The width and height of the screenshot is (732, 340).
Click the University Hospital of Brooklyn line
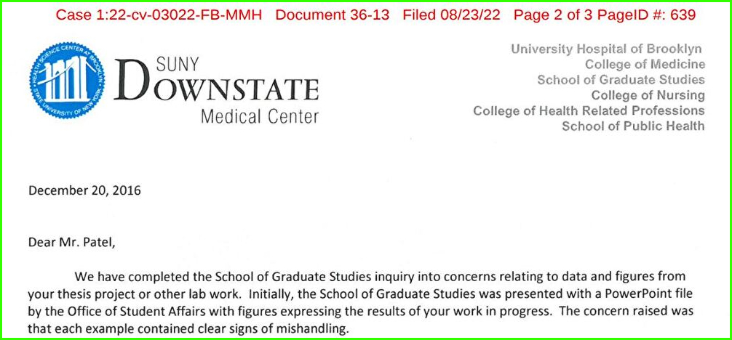(x=606, y=49)
